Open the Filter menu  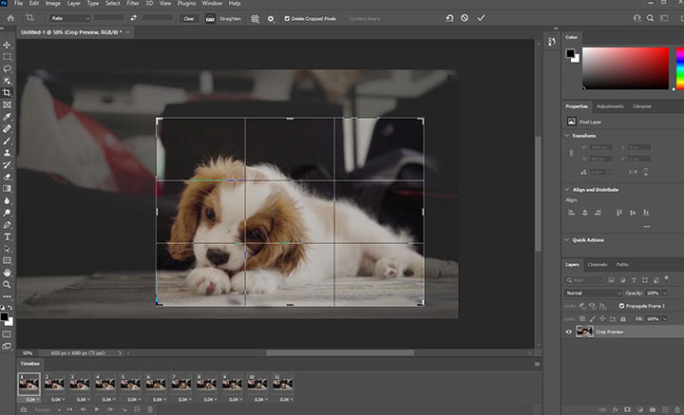pos(133,4)
